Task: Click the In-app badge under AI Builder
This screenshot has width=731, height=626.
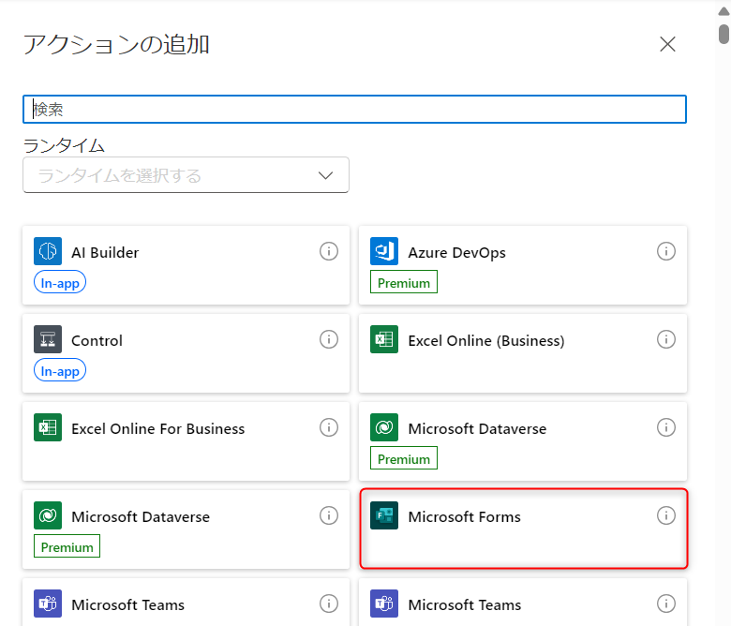Action: click(60, 283)
